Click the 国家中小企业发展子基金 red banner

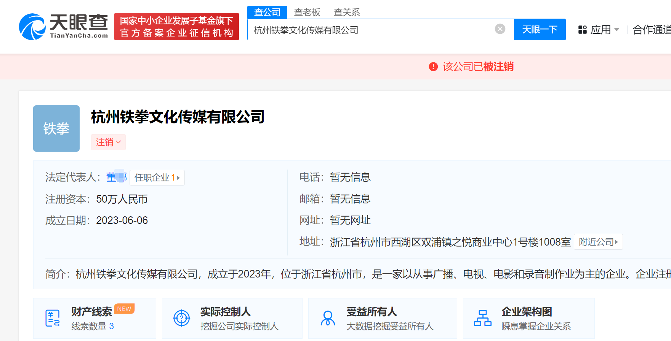(x=176, y=27)
